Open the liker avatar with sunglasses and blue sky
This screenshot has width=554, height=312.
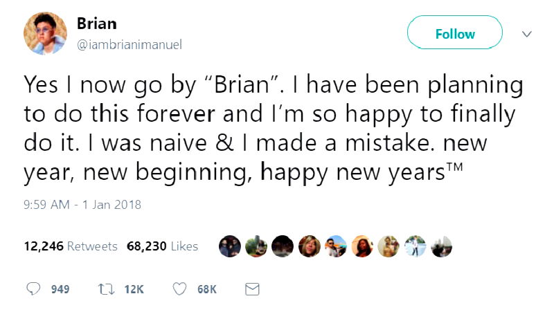(x=336, y=246)
